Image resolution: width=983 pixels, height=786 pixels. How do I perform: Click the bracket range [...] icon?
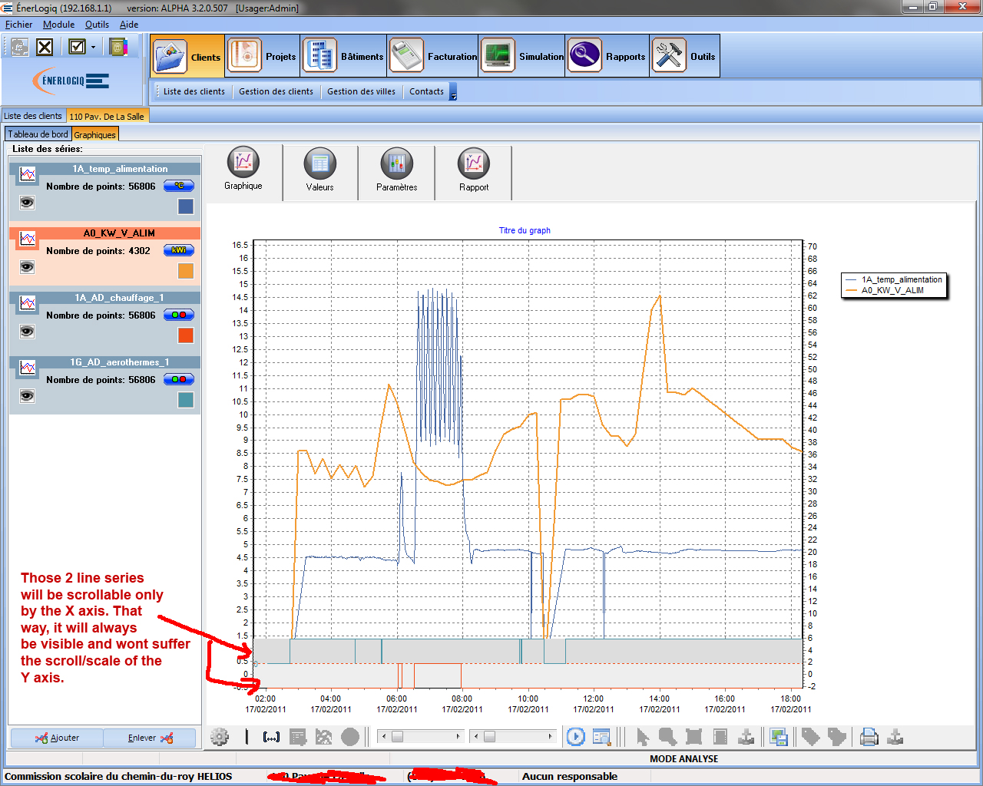(271, 737)
